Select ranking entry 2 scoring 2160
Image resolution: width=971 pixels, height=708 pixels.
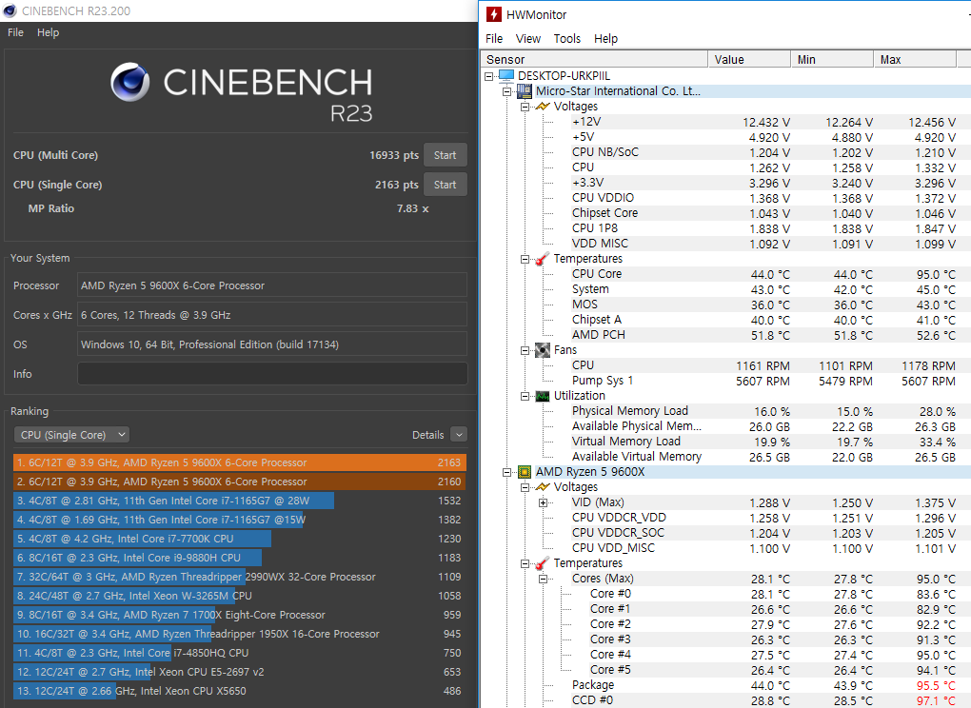tap(240, 482)
